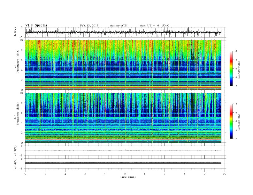Click the '-7' tick on ch.2 colorbar
253x195 pixels.
click(x=235, y=139)
